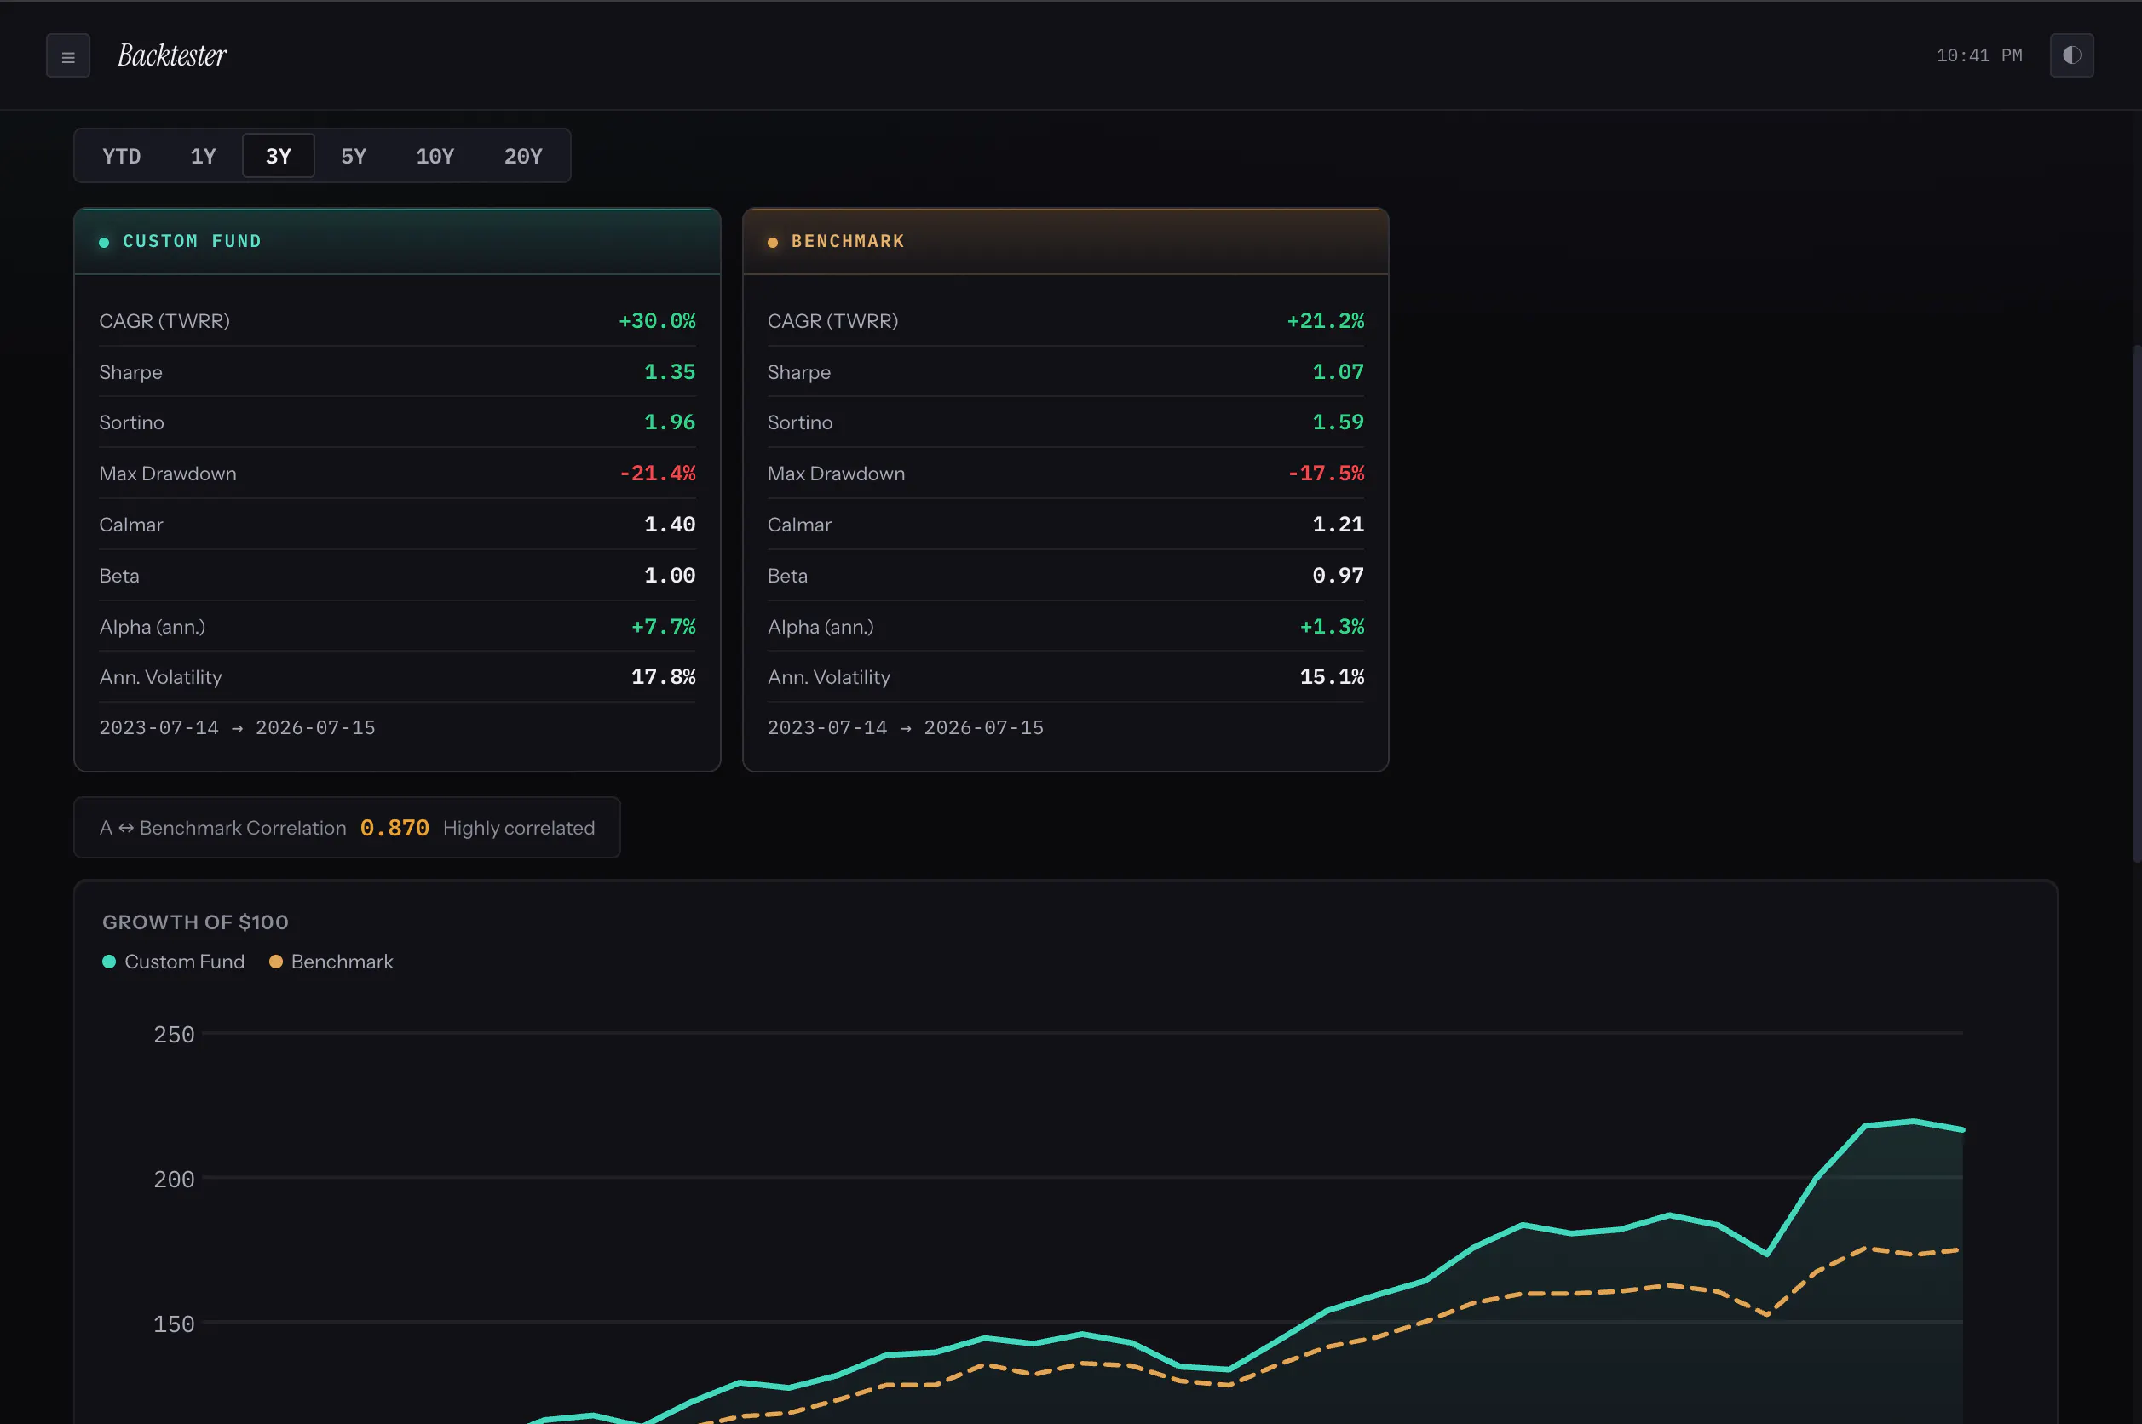
Task: Click Custom Fund Beta value 1.00
Action: coord(670,576)
